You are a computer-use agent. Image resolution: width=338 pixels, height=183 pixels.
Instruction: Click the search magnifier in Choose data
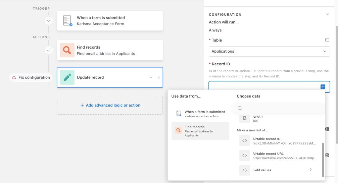point(240,108)
